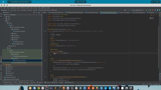Image resolution: width=161 pixels, height=90 pixels.
Task: Open Terminal tool window
Action: click(48, 82)
